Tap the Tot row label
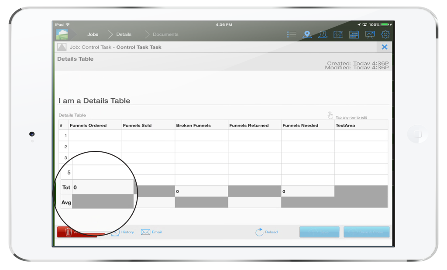Screen dimensions: 447x270 [66, 188]
